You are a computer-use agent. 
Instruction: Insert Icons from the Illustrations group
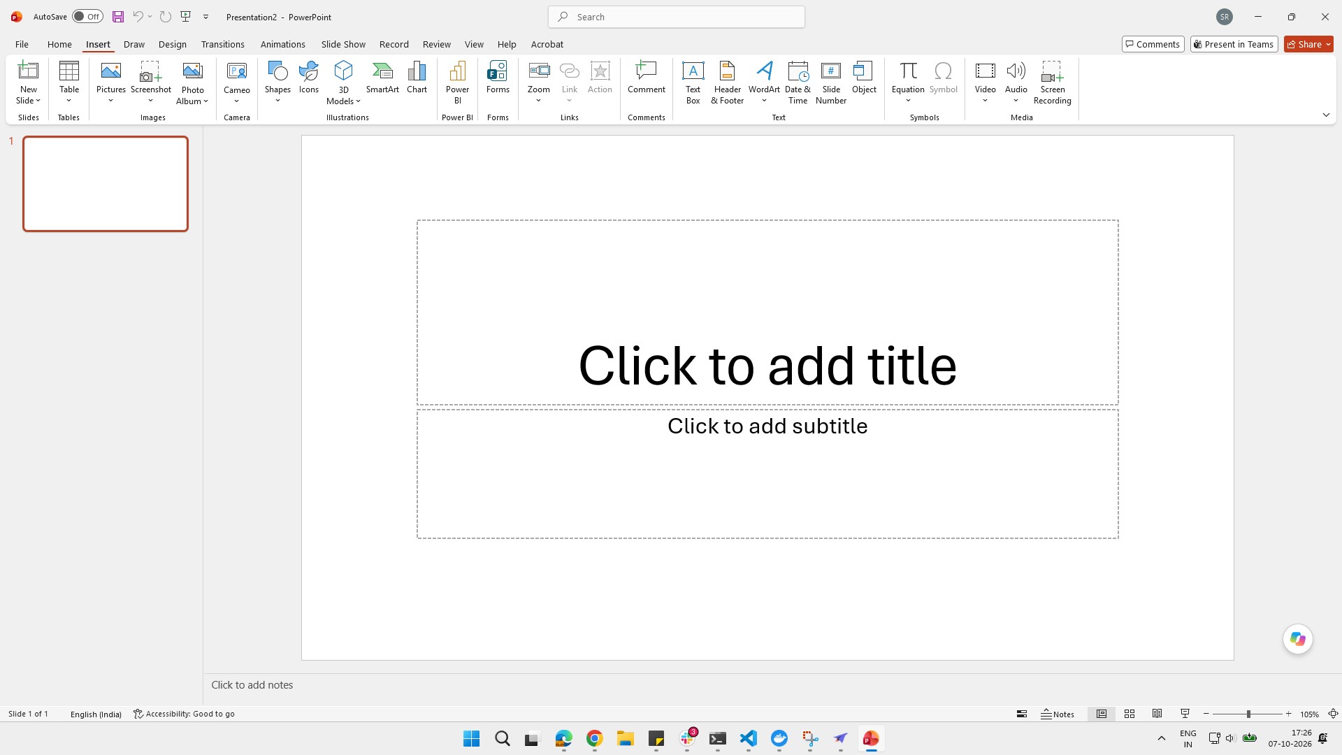pos(308,77)
